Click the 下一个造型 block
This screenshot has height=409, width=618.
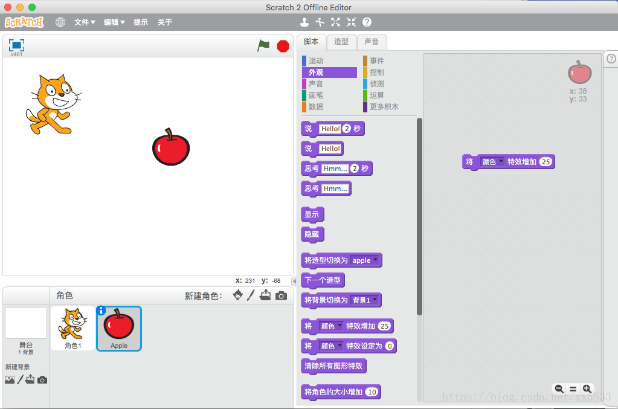point(323,280)
